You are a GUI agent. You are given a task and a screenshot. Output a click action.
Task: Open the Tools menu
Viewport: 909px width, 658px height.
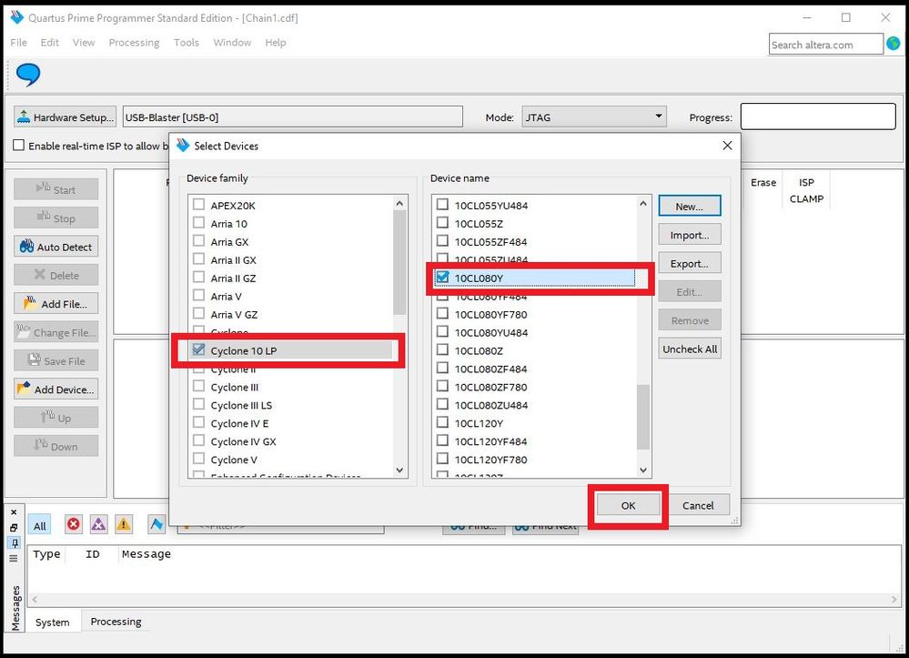pos(187,43)
